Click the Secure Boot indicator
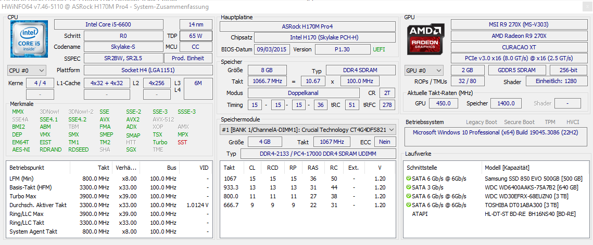593x245 pixels. point(519,122)
